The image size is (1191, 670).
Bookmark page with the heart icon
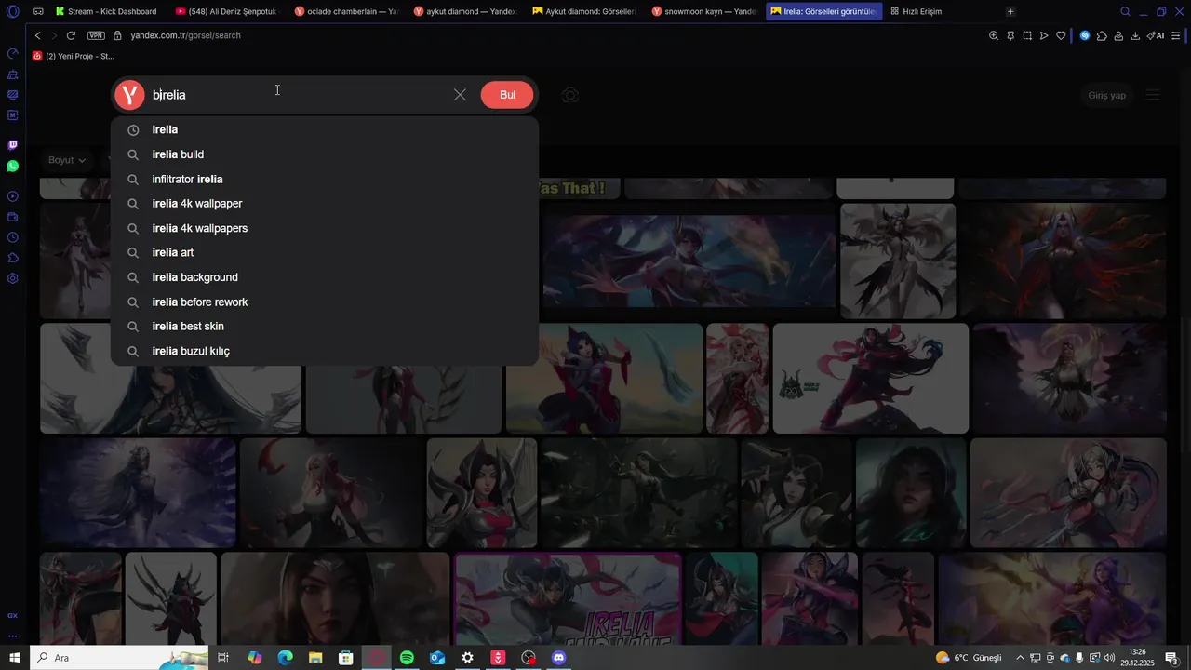[x=1061, y=35]
